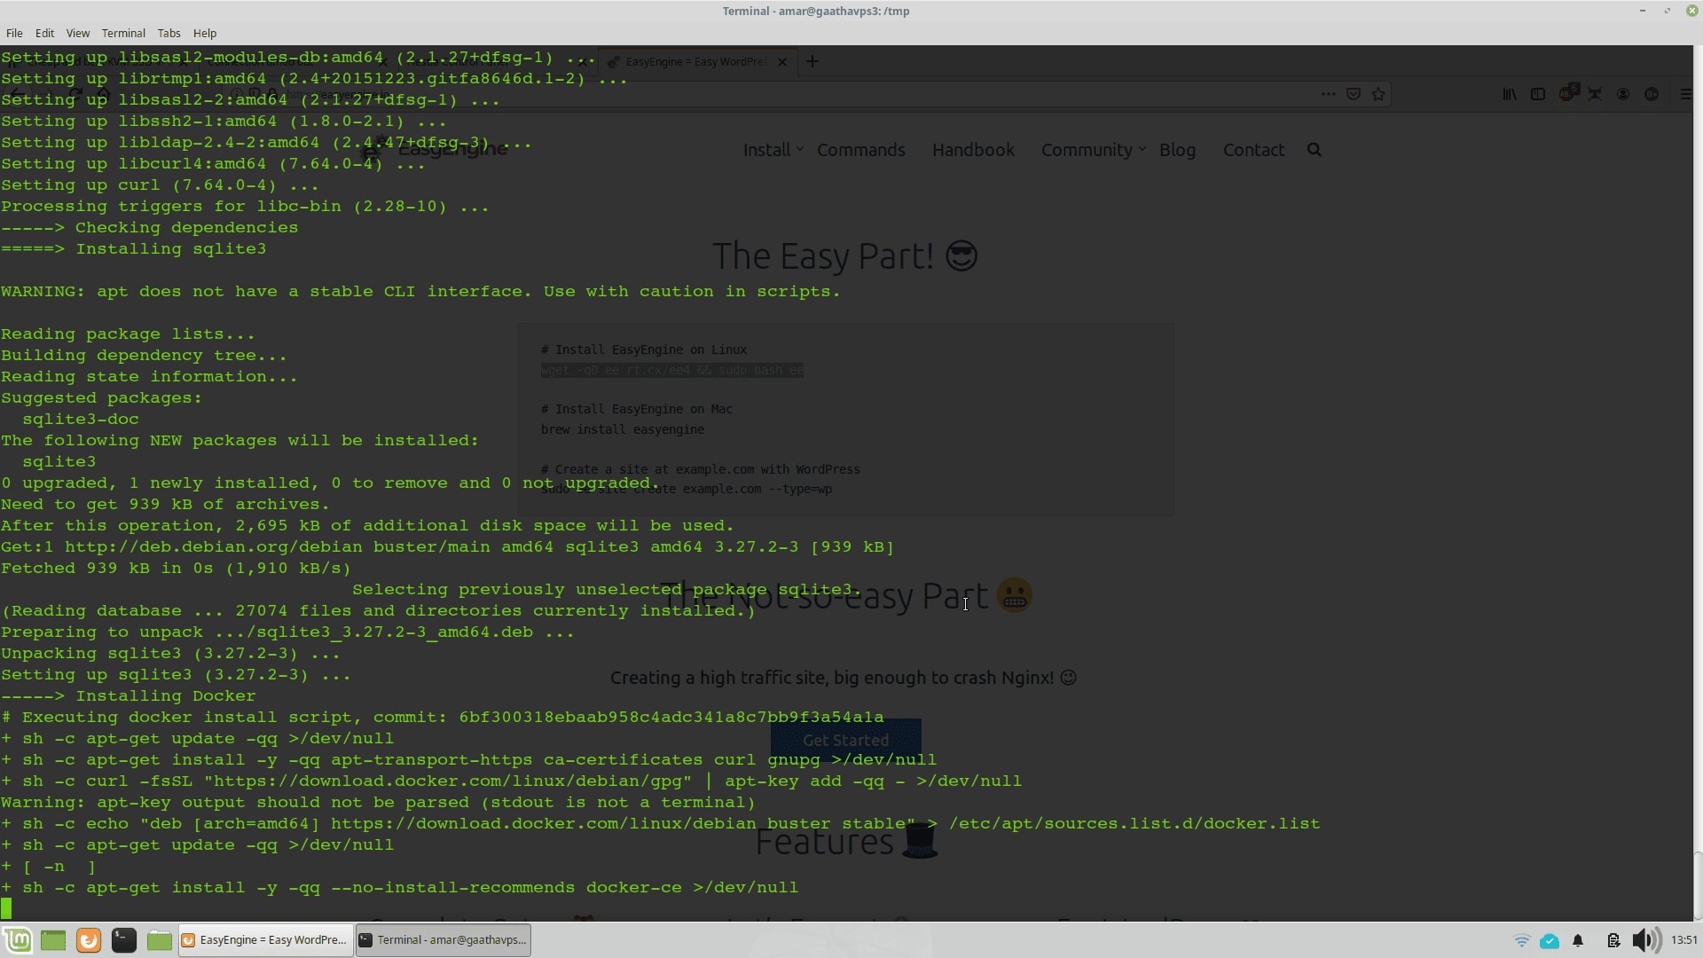The width and height of the screenshot is (1703, 958).
Task: Click the search magnifier on EasyEngine site
Action: (1315, 150)
